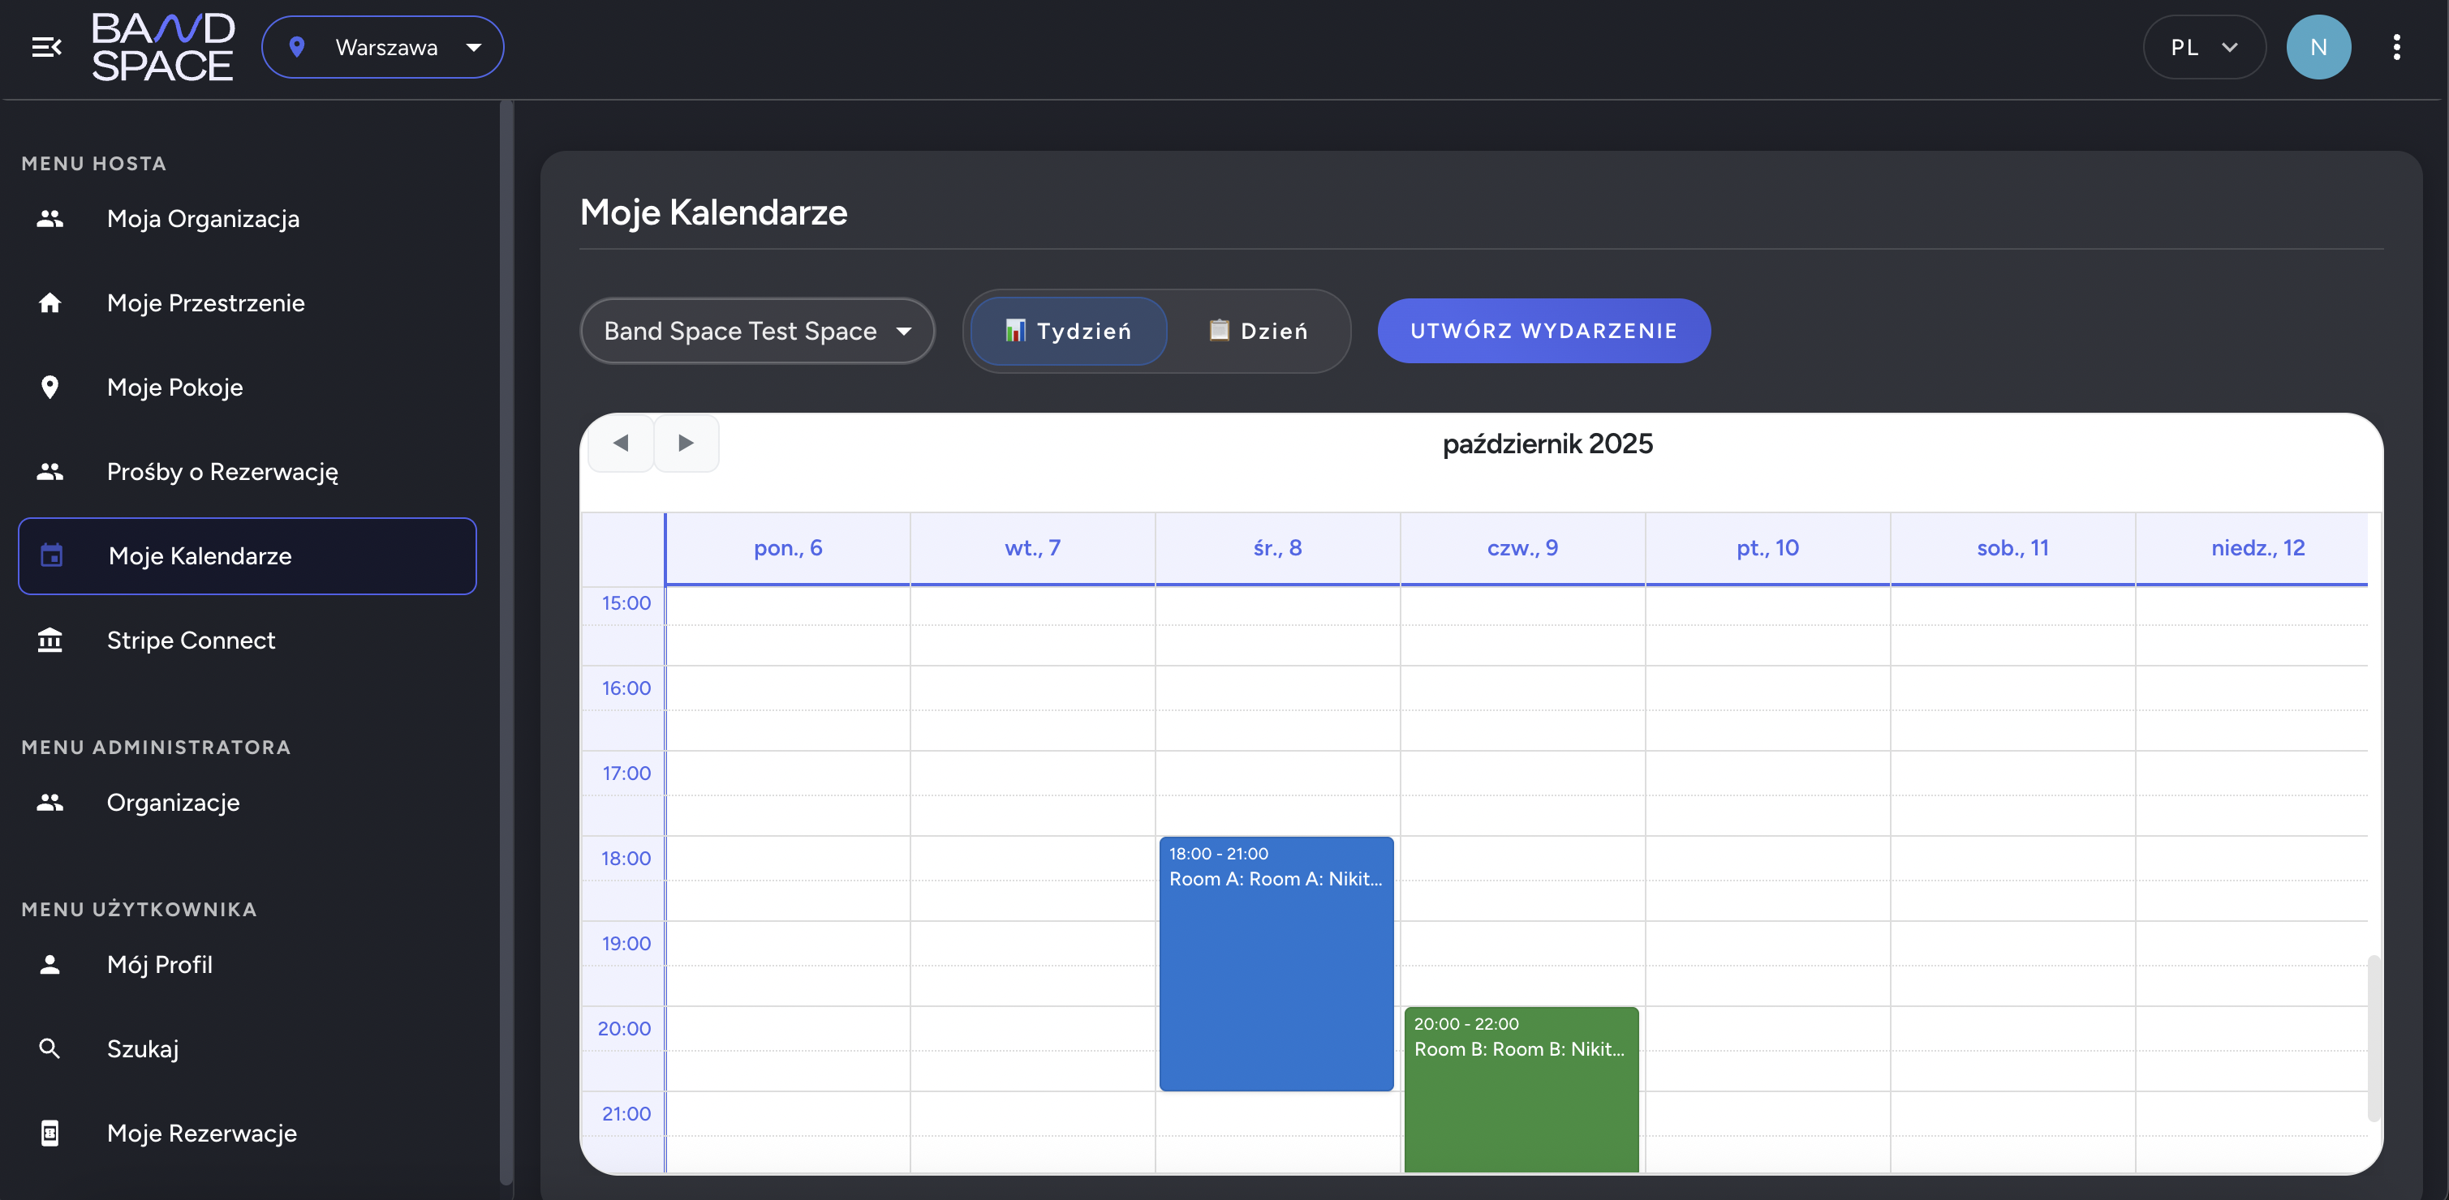Screen dimensions: 2449x1200
Task: Click the Szukaj magnifier icon
Action: 50,1049
